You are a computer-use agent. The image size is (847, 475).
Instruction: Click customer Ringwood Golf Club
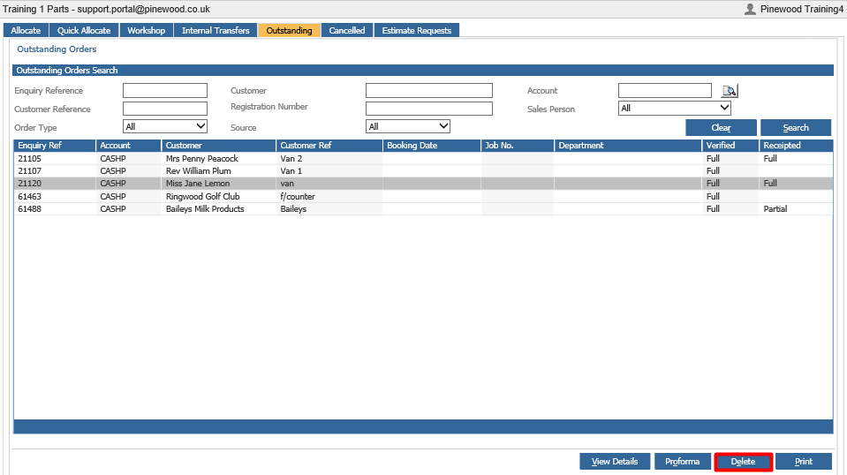pyautogui.click(x=202, y=197)
